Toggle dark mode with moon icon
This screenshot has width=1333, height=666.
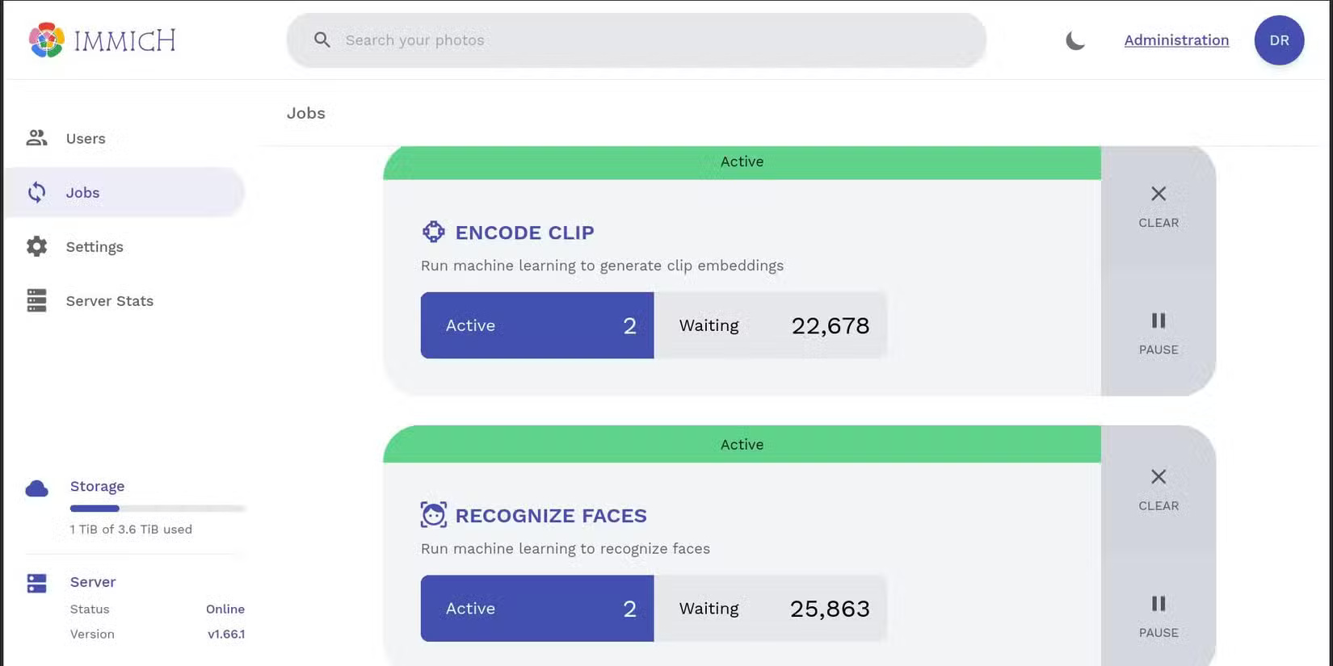click(x=1074, y=40)
